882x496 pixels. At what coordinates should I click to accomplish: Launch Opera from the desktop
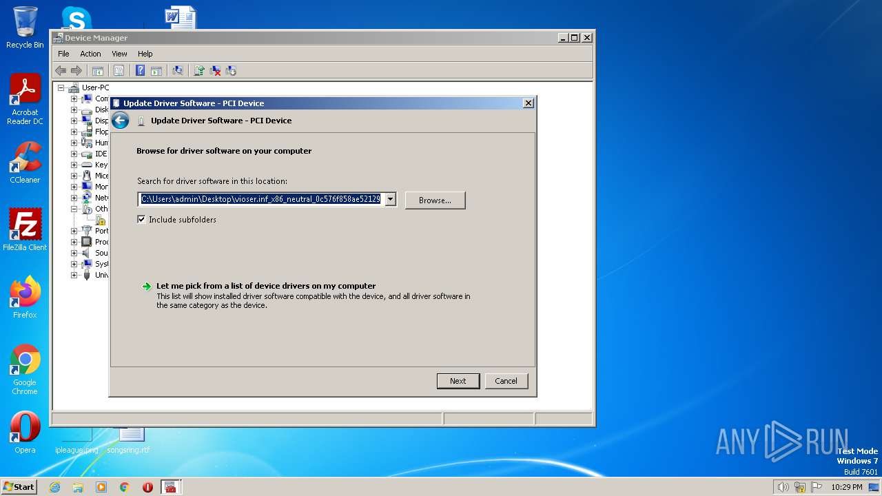(x=25, y=433)
